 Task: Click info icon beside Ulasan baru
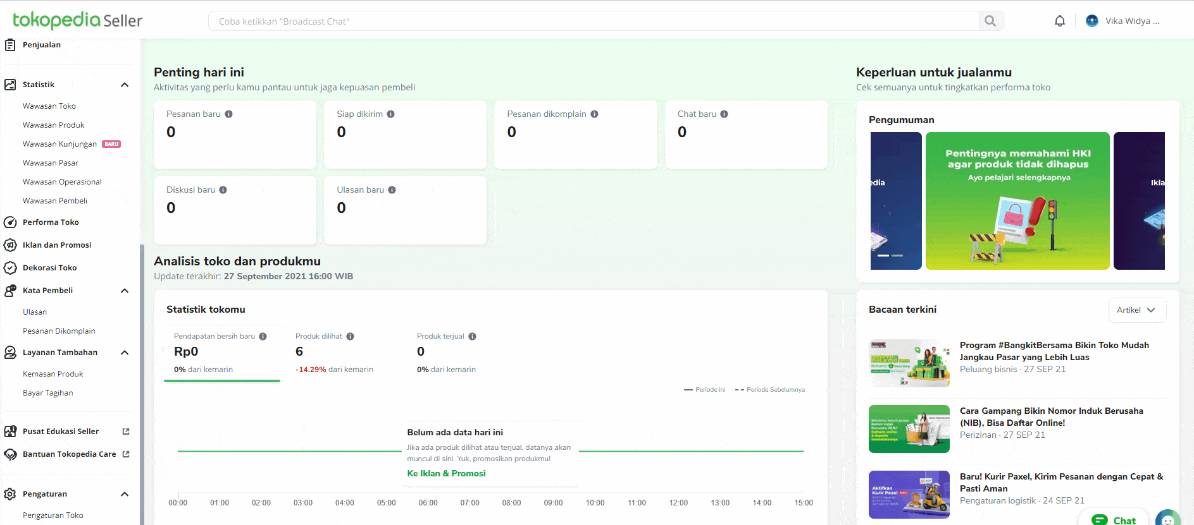392,190
